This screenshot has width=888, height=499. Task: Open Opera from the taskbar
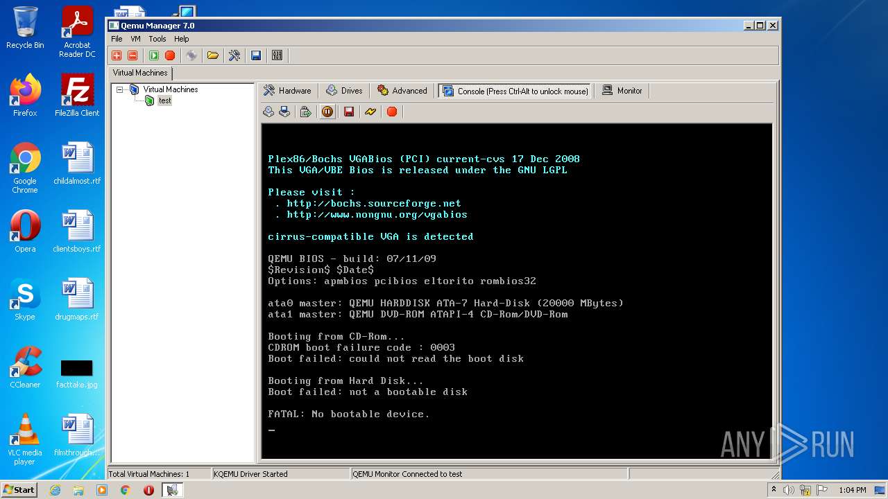click(x=148, y=490)
